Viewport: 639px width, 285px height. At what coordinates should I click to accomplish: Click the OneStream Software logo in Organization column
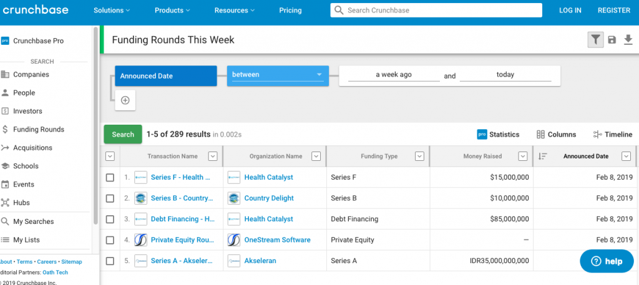pyautogui.click(x=234, y=240)
